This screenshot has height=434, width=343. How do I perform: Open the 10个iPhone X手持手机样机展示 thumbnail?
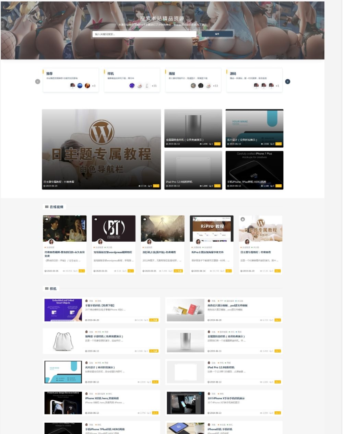[x=185, y=403]
